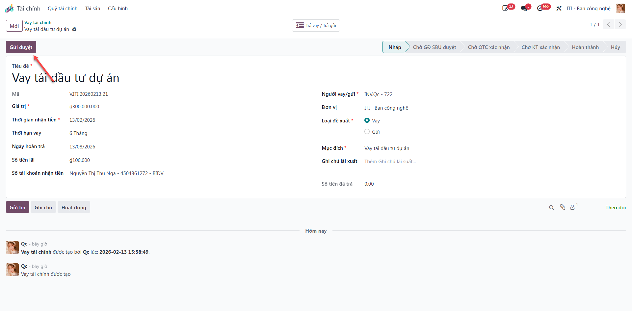This screenshot has height=311, width=632.
Task: Go to the next record arrow
Action: click(620, 24)
